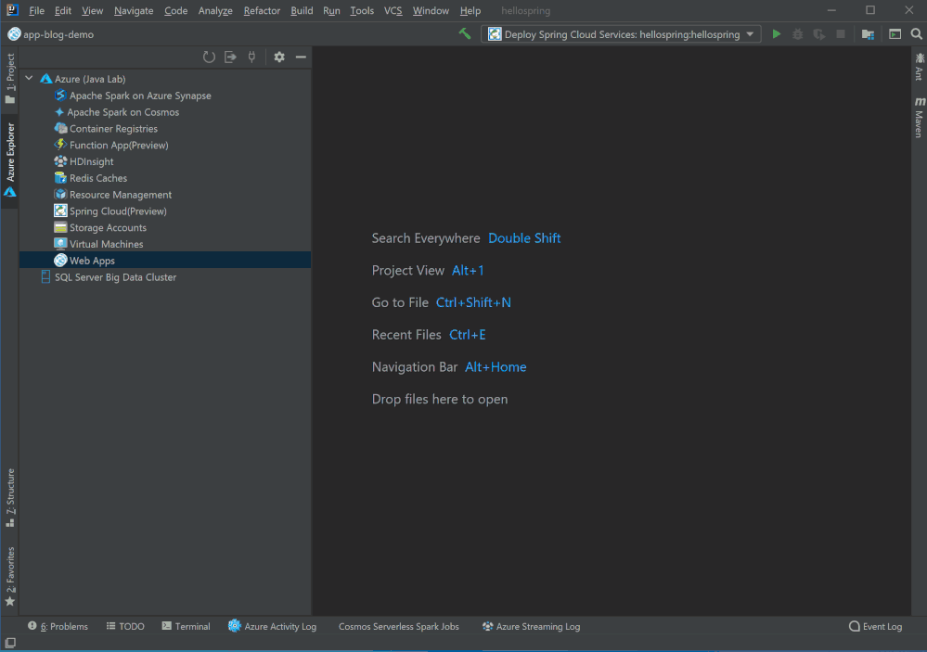Open the Run menu
Image resolution: width=927 pixels, height=652 pixels.
pyautogui.click(x=331, y=10)
